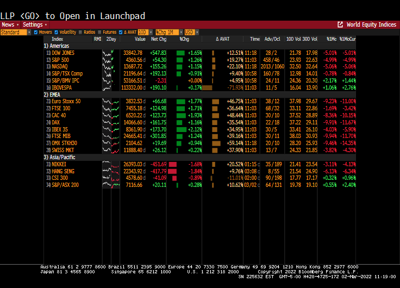This screenshot has width=400, height=288.
Task: Click the IBOVESPA AVAT bar indicator
Action: [207, 87]
